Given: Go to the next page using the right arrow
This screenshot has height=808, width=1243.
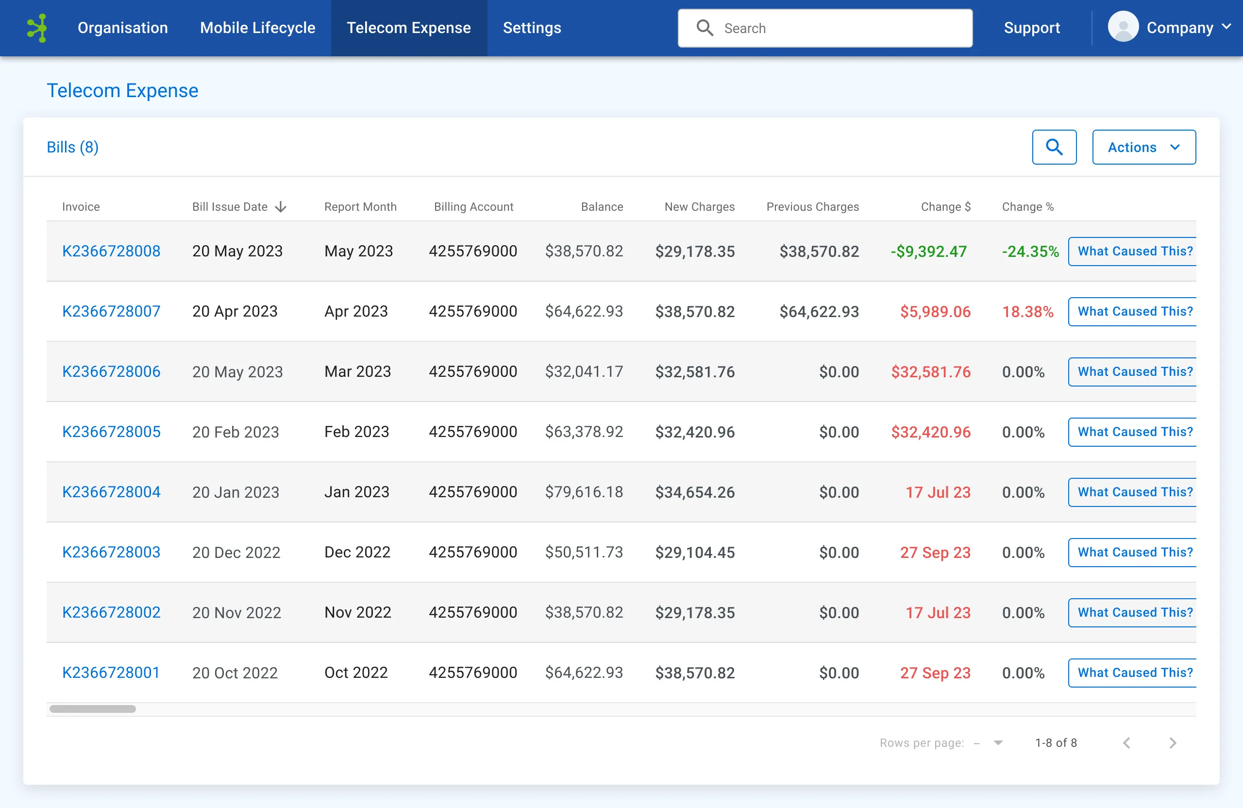Looking at the screenshot, I should click(1174, 742).
